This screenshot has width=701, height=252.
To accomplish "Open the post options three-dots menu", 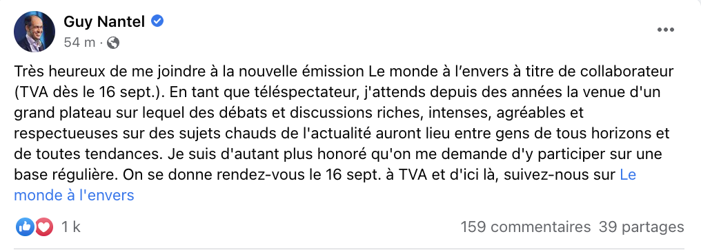I will click(665, 30).
